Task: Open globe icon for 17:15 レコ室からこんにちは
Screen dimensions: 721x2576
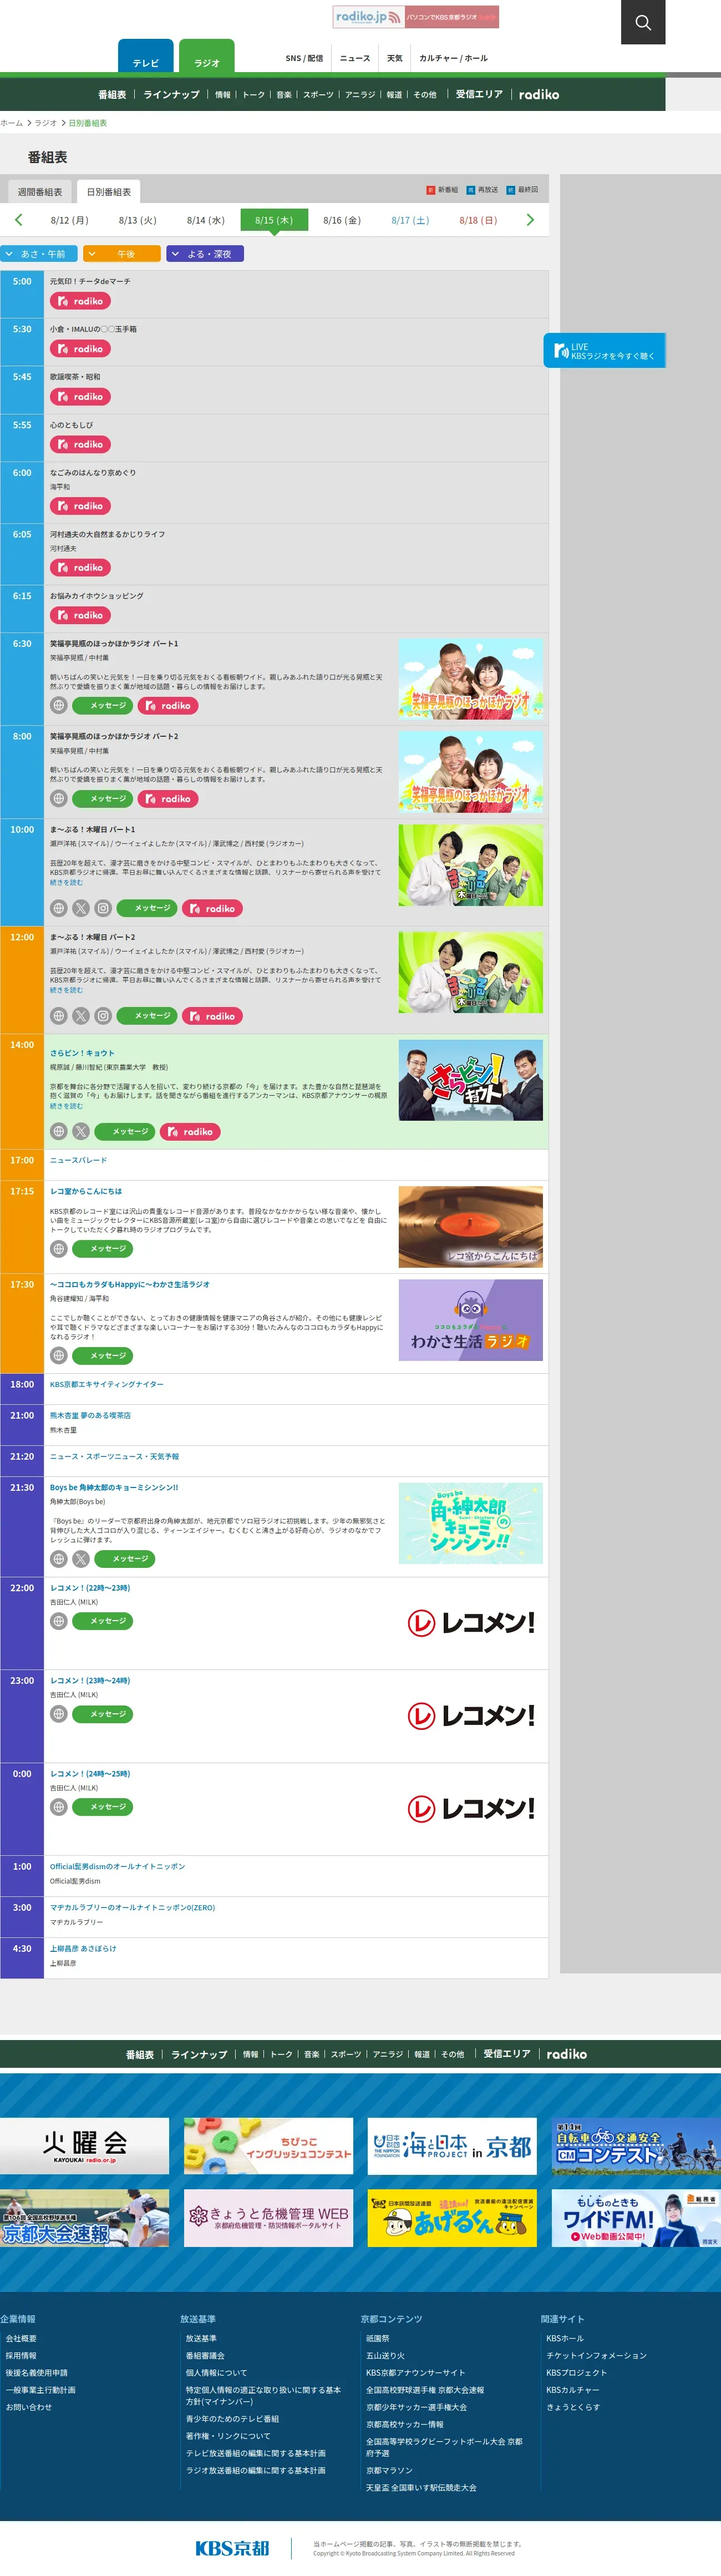Action: click(x=59, y=1248)
